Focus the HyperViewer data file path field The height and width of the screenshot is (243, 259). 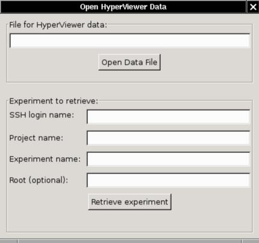[x=130, y=40]
